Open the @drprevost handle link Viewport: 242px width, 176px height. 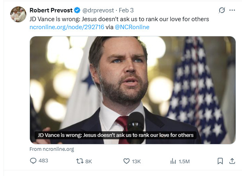tap(98, 10)
